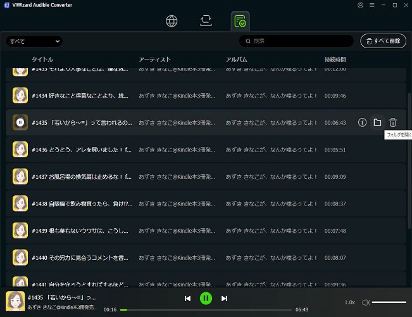This screenshot has width=412, height=317.
Task: Expand the すべて filter dropdown
Action: point(34,41)
